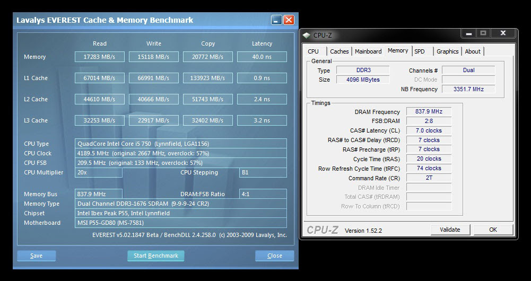Open the Graphics tab in CPU-Z
Screen dimensions: 531x281
click(x=447, y=51)
